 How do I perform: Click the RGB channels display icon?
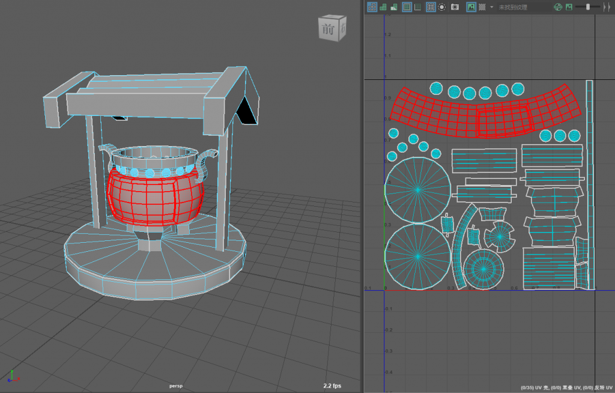(558, 7)
